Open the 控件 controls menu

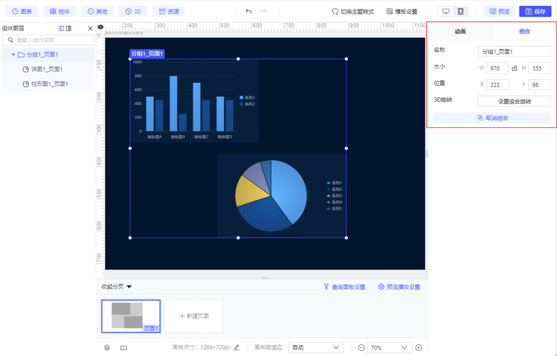[x=60, y=11]
